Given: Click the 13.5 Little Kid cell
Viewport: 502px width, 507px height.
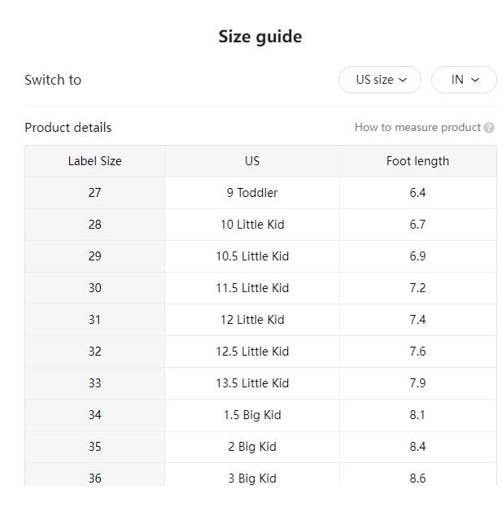Looking at the screenshot, I should 252,383.
